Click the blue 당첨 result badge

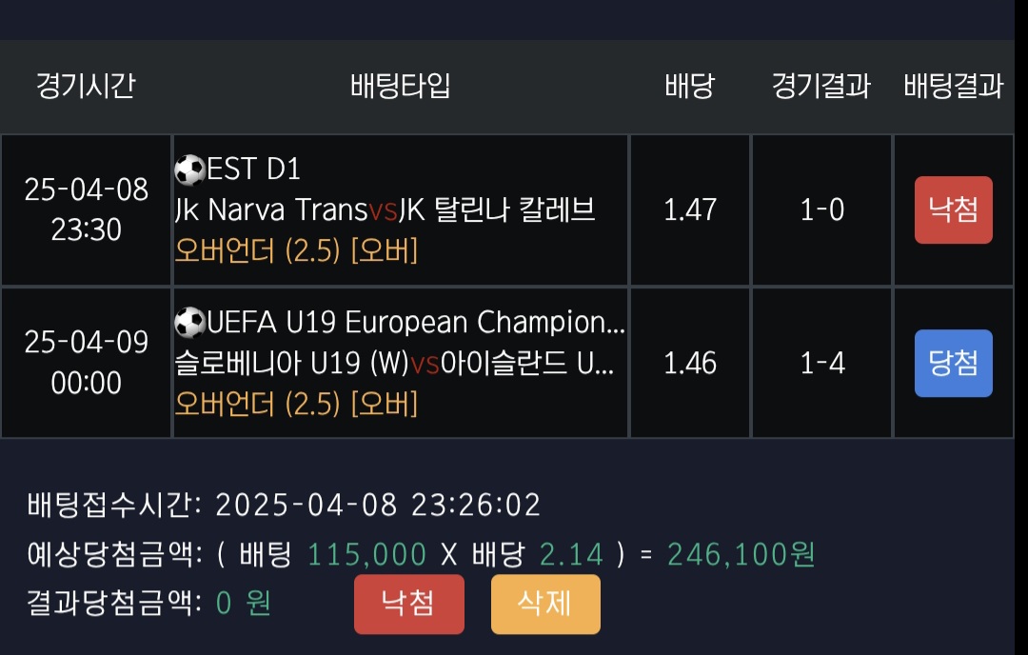point(953,363)
